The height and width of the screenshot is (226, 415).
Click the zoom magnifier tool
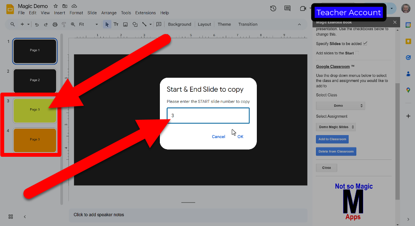(73, 24)
